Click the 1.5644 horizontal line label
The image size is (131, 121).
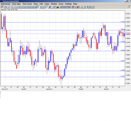point(122,50)
